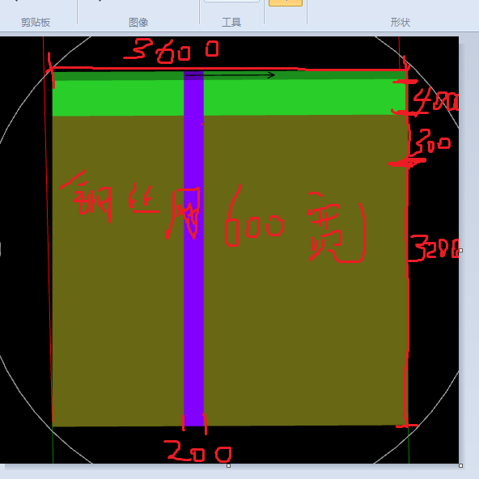This screenshot has height=479, width=479.
Task: Click the 工具 group label
Action: [231, 23]
